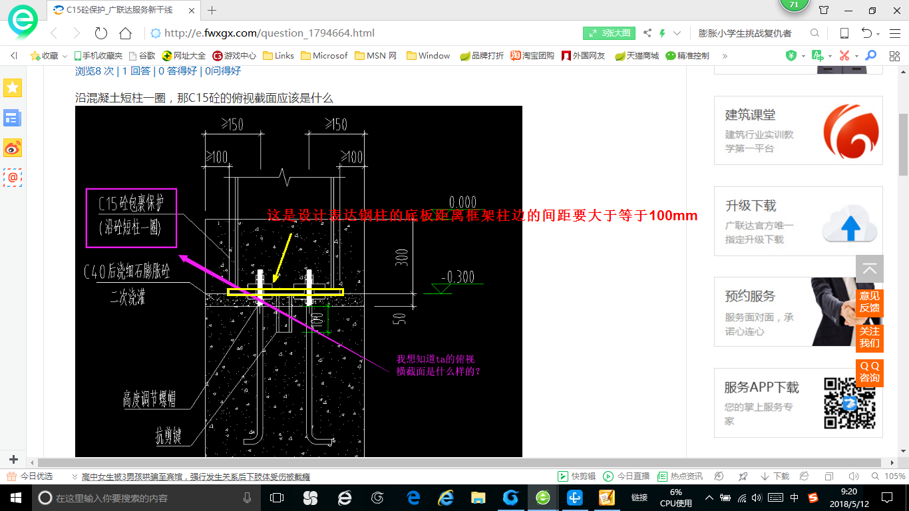Open the 建筑课堂 side banner
This screenshot has width=909, height=511.
[x=799, y=130]
